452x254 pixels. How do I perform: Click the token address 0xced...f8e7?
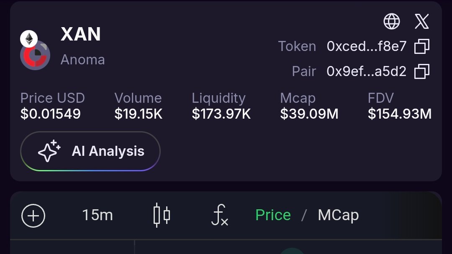367,46
